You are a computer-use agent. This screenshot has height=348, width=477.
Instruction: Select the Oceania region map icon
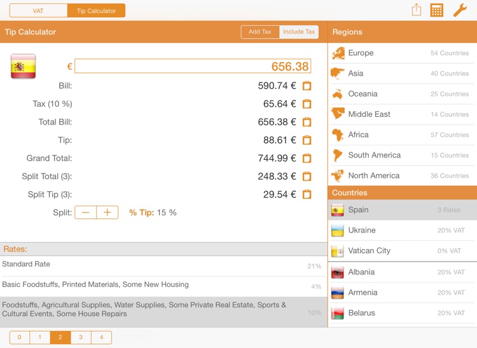tap(338, 94)
